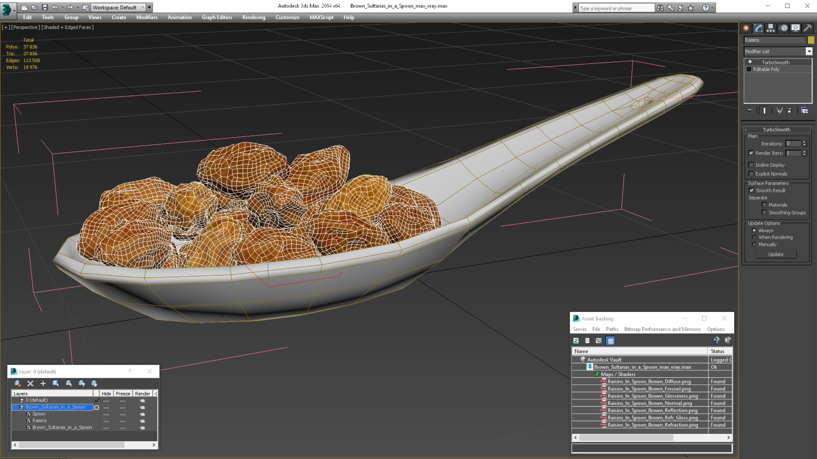This screenshot has height=459, width=817.
Task: Click the New Scene icon in quick access toolbar
Action: point(24,7)
